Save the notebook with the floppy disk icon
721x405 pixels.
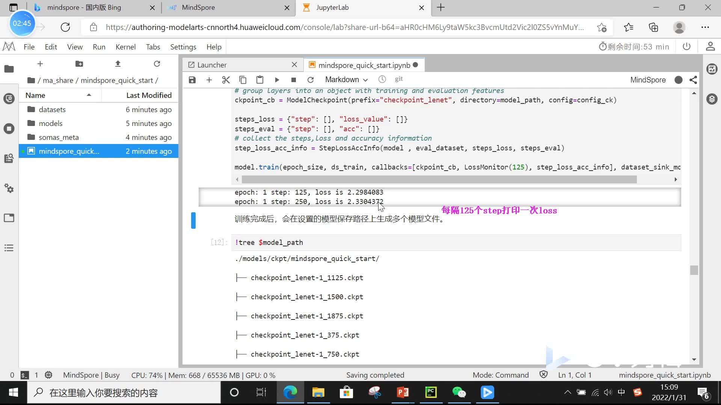pos(192,80)
